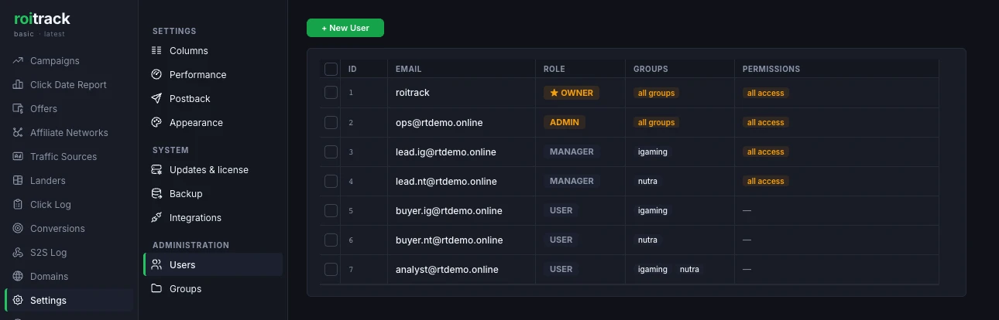
Task: Click all groups tag in roitrack row
Action: click(x=657, y=93)
